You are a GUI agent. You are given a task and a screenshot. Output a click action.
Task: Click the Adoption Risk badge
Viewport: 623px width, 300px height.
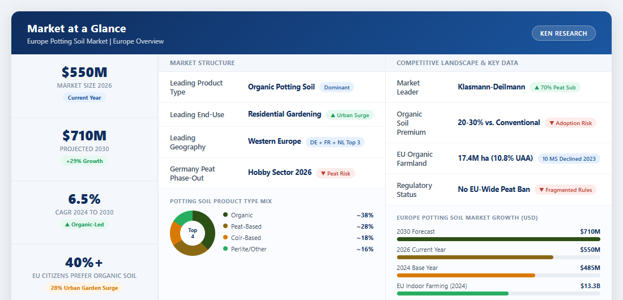[x=570, y=123]
